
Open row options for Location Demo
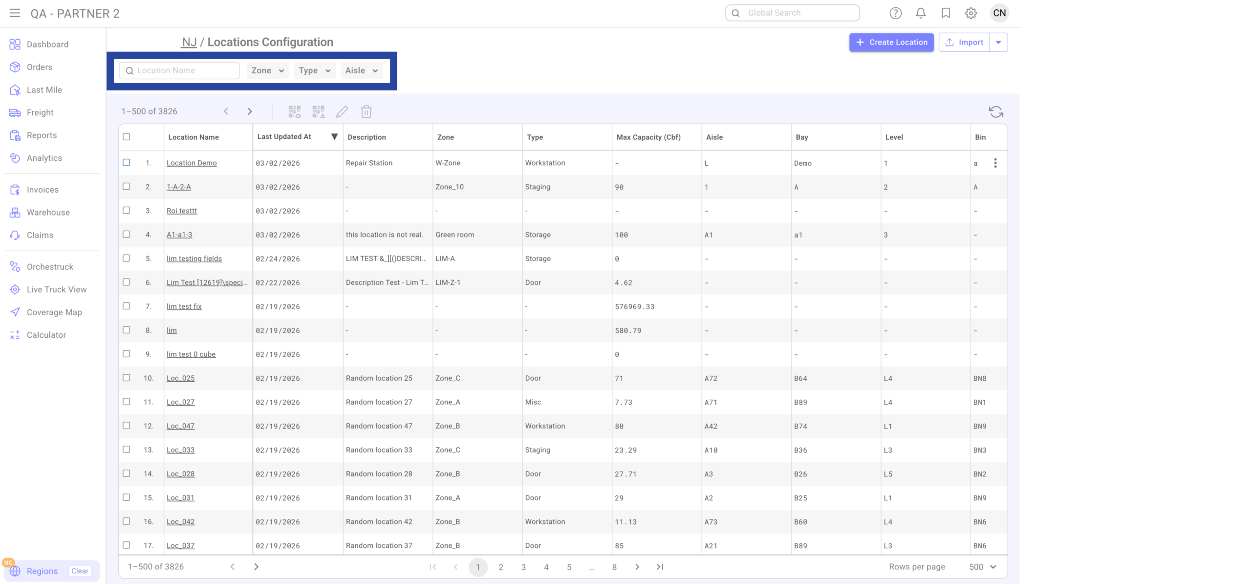click(x=995, y=163)
